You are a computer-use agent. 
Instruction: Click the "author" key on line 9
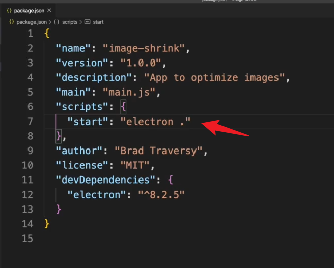click(79, 151)
